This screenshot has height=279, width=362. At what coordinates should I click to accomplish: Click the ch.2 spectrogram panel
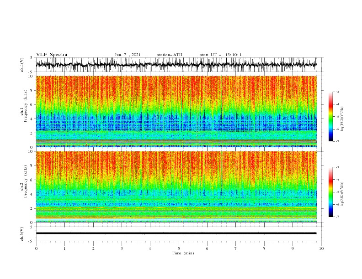tap(176, 187)
